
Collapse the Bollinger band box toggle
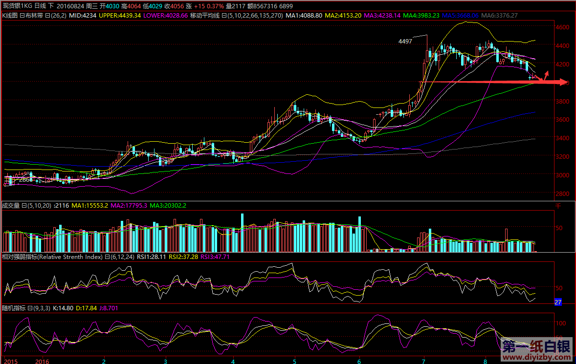pyautogui.click(x=47, y=16)
